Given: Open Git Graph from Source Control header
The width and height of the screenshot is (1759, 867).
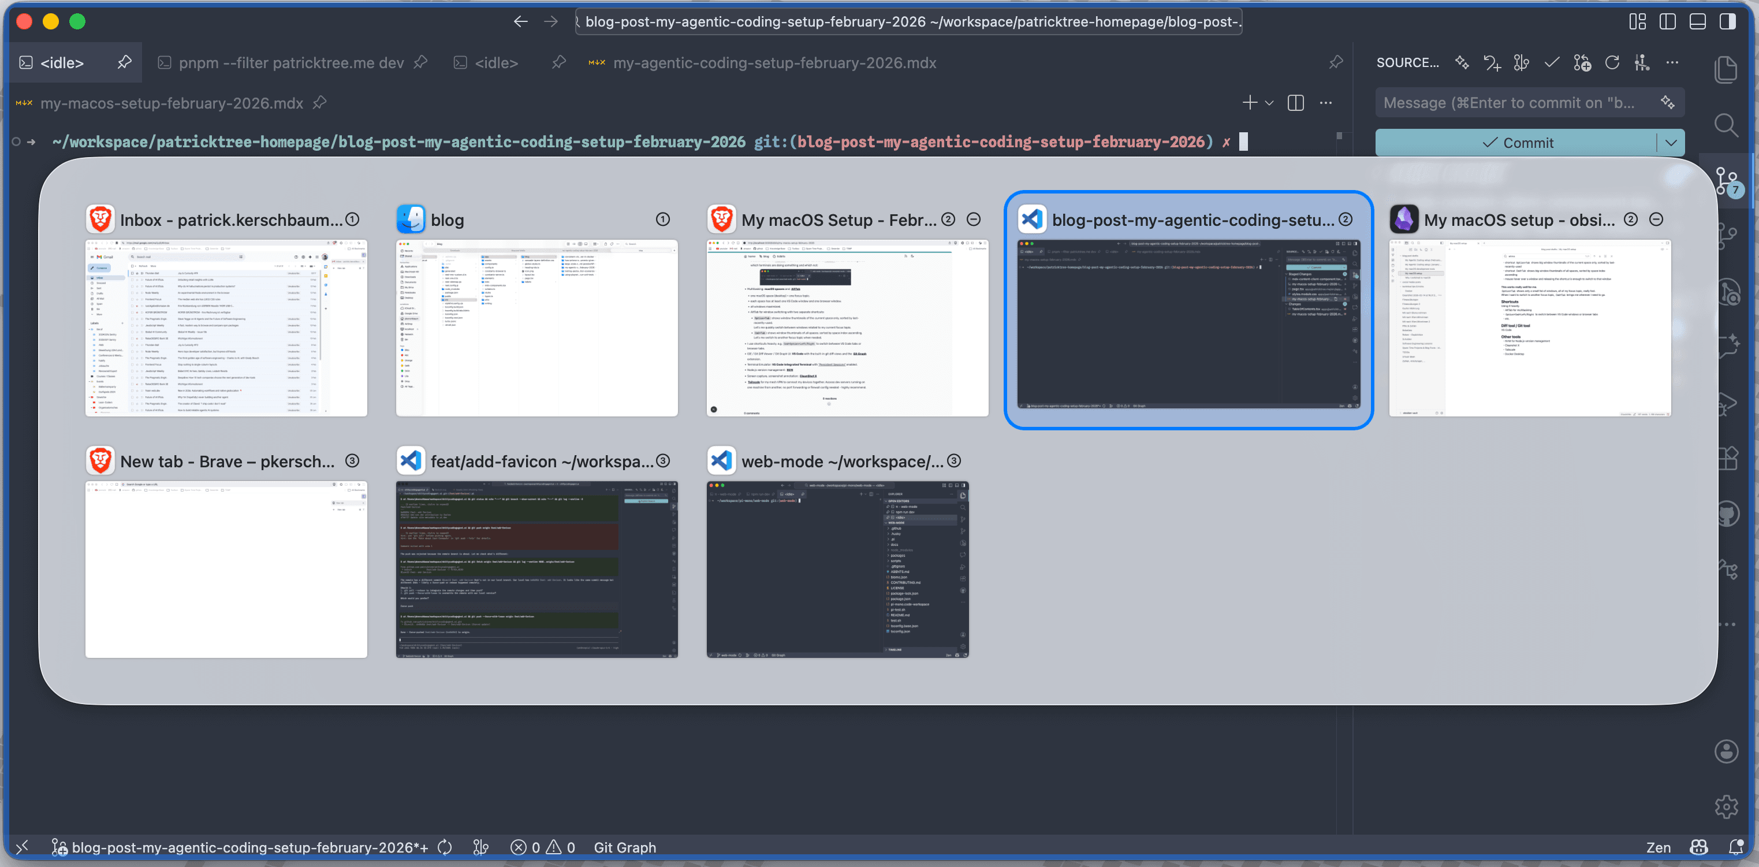Looking at the screenshot, I should (x=1522, y=63).
